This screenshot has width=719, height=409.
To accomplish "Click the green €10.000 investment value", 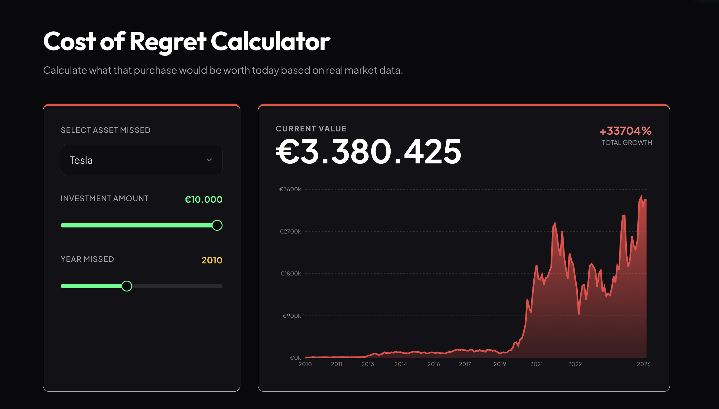I will [x=203, y=200].
